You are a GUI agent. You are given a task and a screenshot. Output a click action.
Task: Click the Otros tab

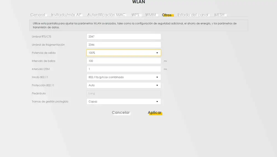point(167,15)
